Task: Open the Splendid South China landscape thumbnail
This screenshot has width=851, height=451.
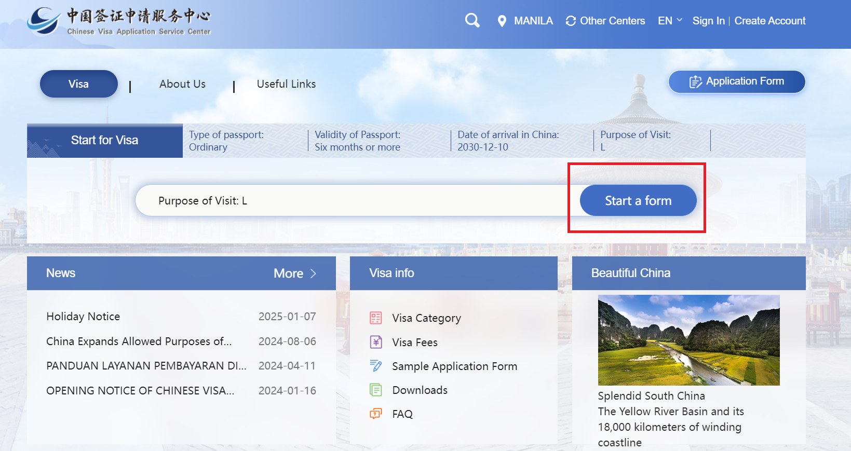Action: coord(689,340)
